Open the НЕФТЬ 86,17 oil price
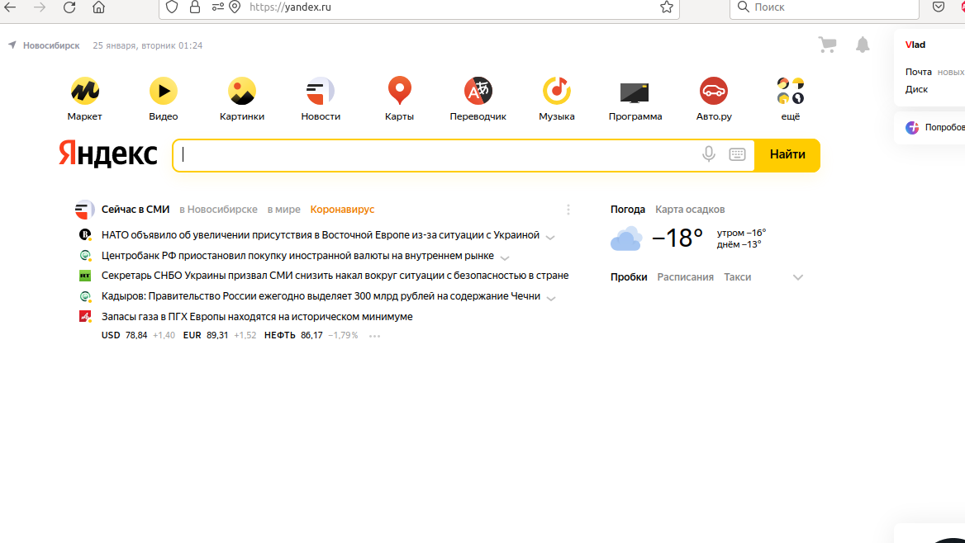The height and width of the screenshot is (543, 965). click(x=293, y=336)
